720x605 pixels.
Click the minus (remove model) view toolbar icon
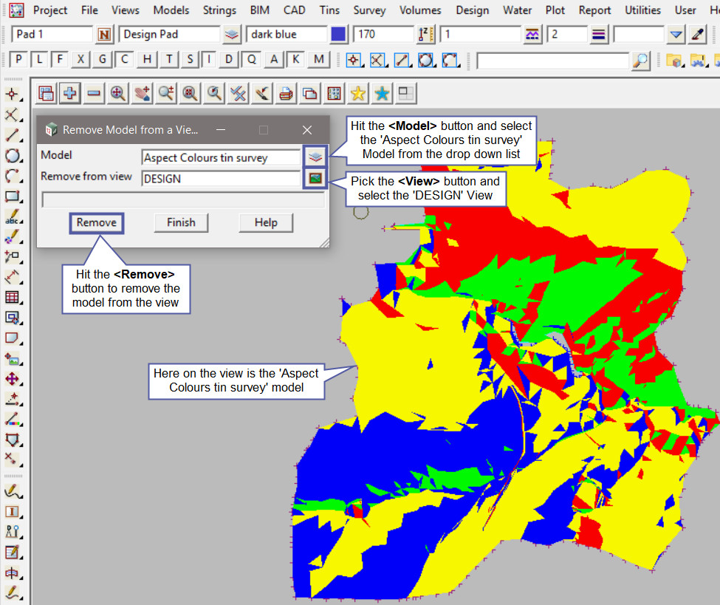pos(94,93)
